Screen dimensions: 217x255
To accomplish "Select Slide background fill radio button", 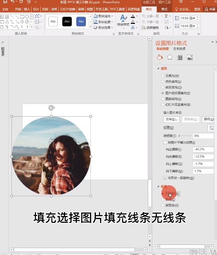I will pos(162,105).
